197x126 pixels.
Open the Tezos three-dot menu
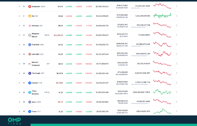(177, 111)
